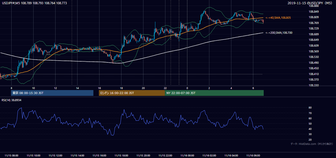The width and height of the screenshot is (336, 158).
Task: Click hour label 8 under price chart
Action: [x=11, y=88]
